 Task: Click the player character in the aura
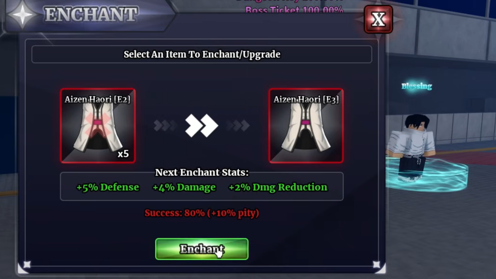414,148
